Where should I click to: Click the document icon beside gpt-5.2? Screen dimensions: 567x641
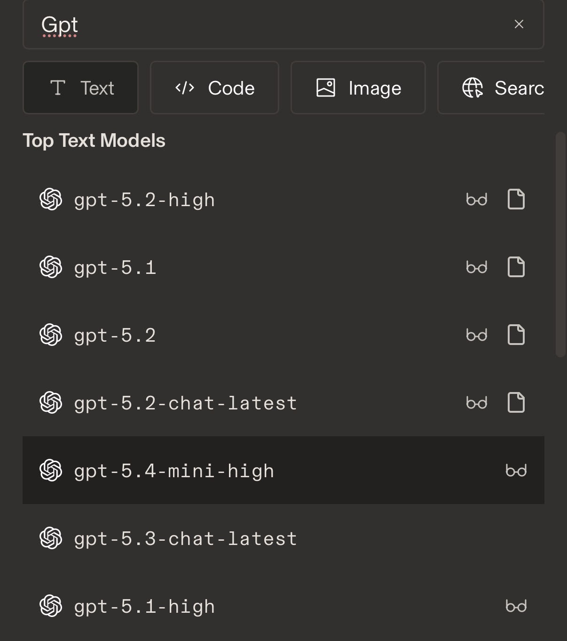[x=516, y=335]
